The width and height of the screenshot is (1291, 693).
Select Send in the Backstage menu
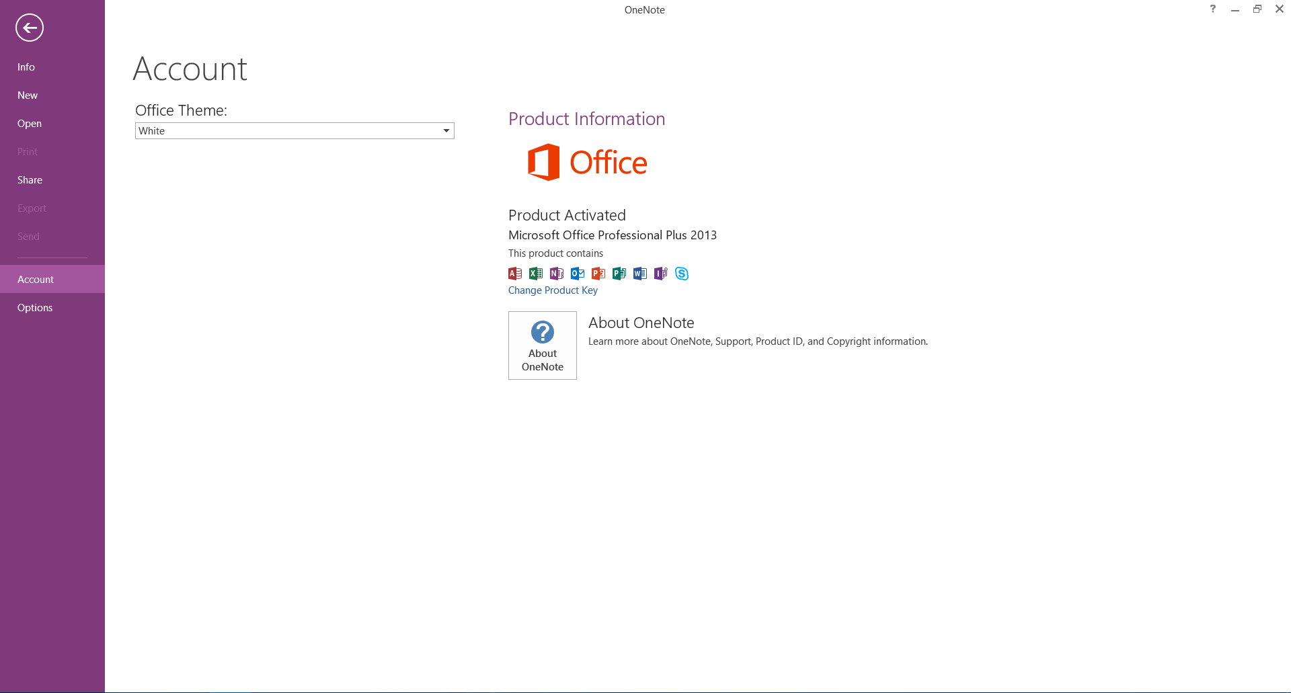[52, 237]
